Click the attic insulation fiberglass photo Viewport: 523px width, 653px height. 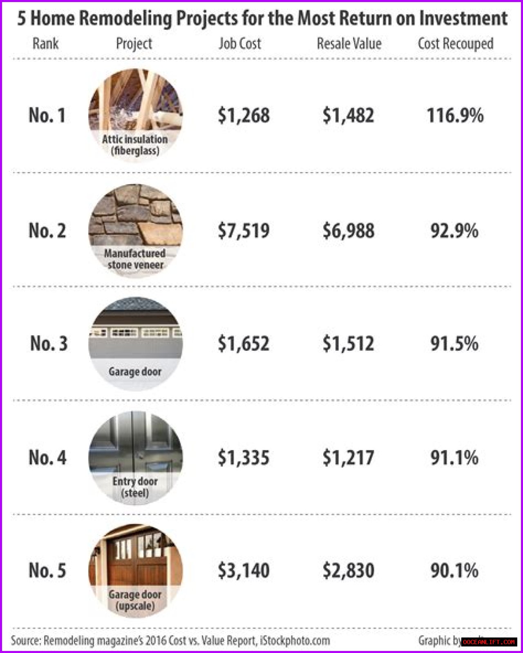point(135,115)
